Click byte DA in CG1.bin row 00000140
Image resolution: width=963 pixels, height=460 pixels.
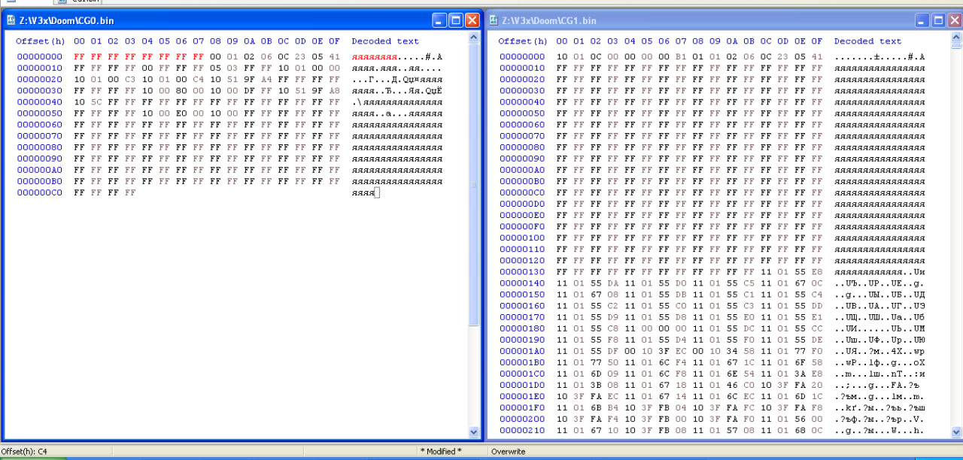tap(612, 283)
